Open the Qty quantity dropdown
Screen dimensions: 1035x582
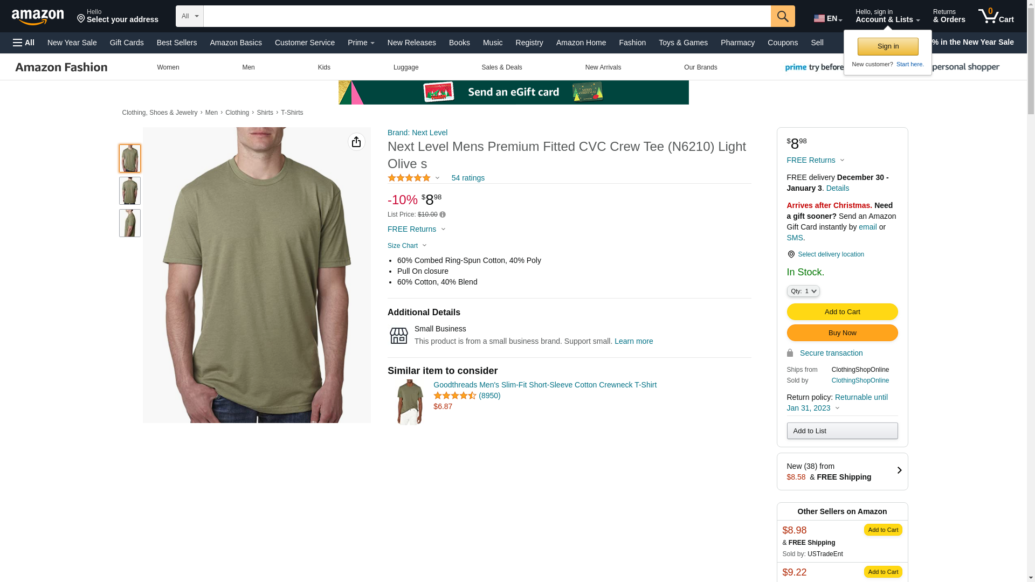(803, 291)
